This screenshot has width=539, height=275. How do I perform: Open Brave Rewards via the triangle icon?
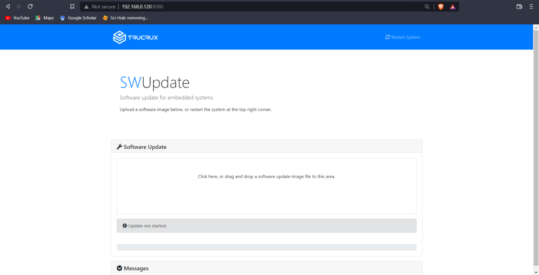[452, 6]
